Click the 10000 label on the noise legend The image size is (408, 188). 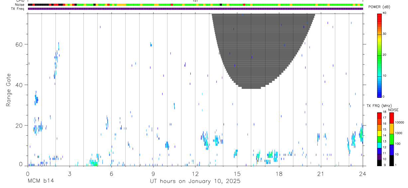click(x=399, y=123)
